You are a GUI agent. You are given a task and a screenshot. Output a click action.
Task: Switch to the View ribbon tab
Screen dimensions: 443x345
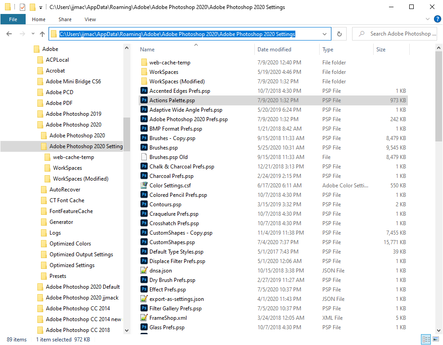click(x=90, y=19)
